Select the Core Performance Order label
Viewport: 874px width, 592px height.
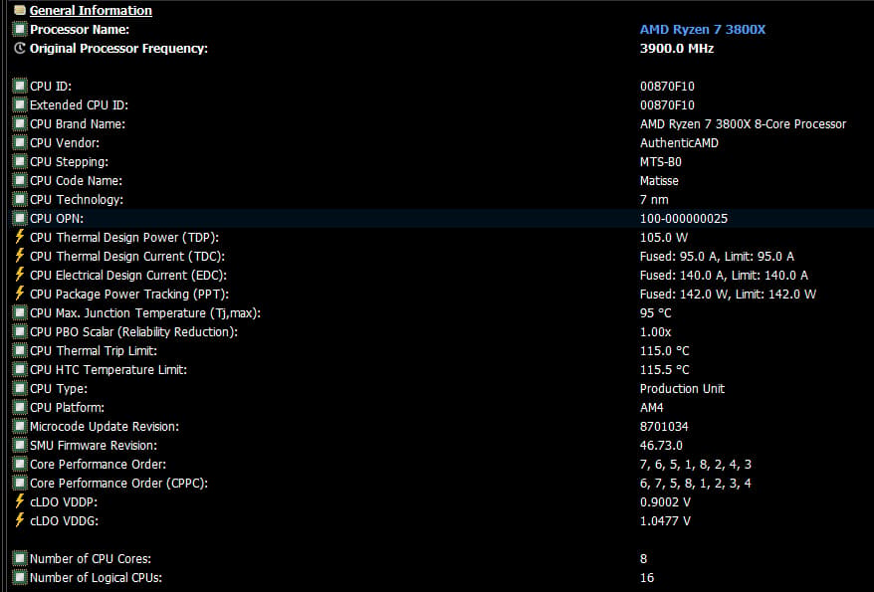click(x=99, y=465)
